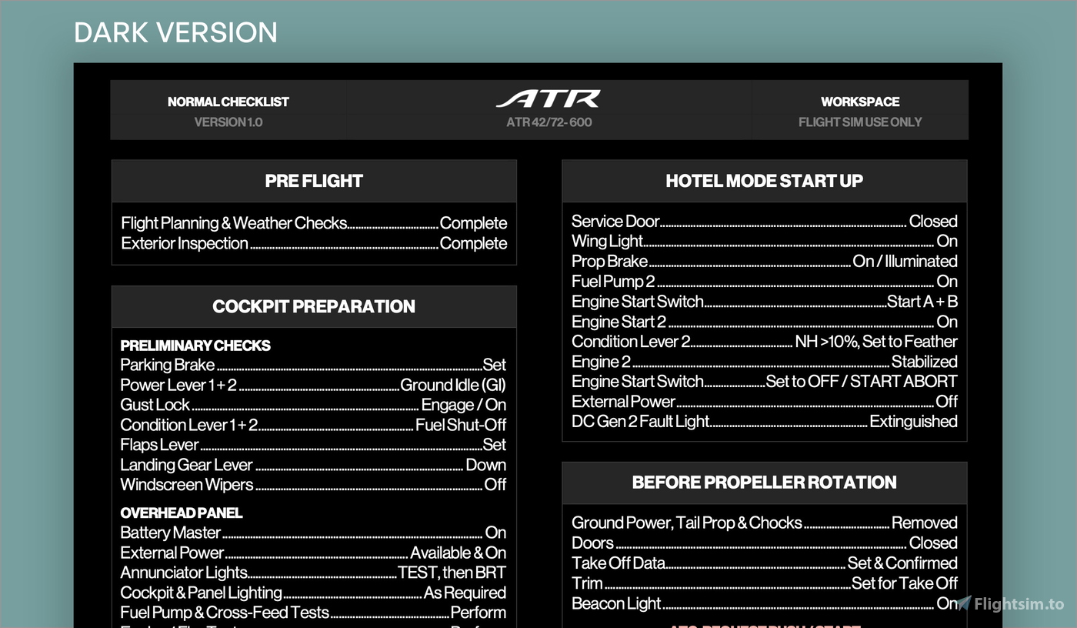Select the BEFORE PROPELLER ROTATION section header
This screenshot has width=1077, height=628.
764,483
